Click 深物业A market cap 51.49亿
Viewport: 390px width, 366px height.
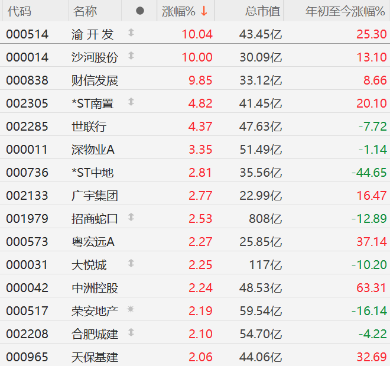point(261,150)
